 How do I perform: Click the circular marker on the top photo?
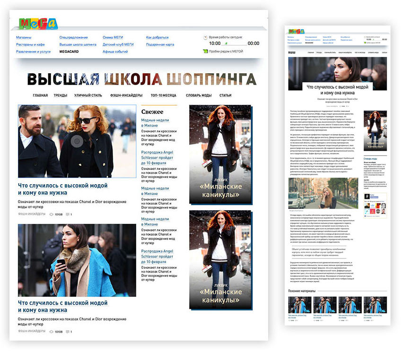77,141
